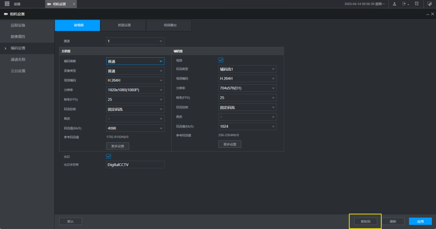
Task: Click the 水印字符串 DigitalCCTV text field
Action: (x=135, y=165)
